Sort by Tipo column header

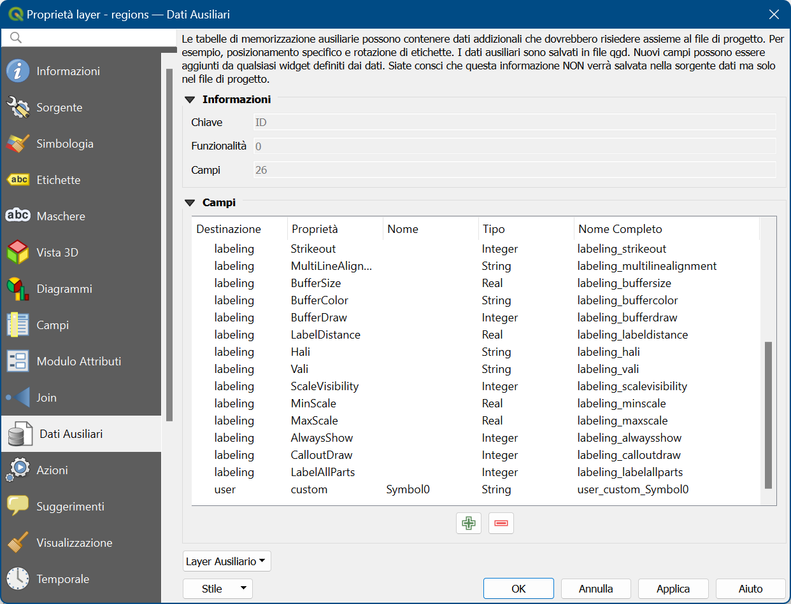pos(526,229)
